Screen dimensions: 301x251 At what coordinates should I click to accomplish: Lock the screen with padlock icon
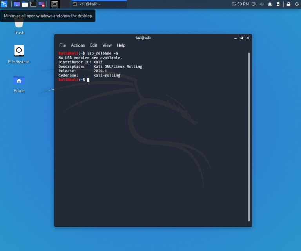click(288, 4)
